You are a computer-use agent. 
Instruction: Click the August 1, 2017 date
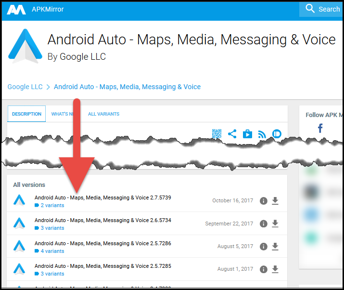(235, 269)
